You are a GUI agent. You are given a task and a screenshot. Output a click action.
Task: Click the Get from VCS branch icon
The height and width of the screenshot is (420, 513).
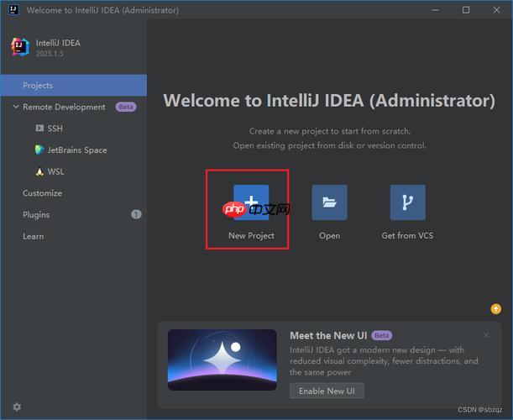click(408, 202)
